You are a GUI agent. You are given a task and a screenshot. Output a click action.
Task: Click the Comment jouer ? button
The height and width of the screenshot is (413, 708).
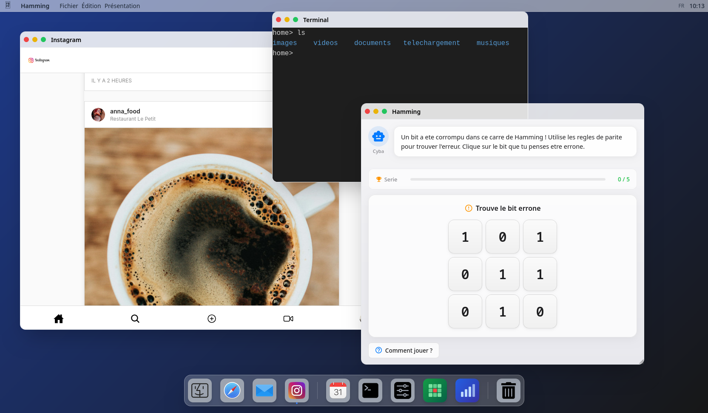tap(404, 351)
